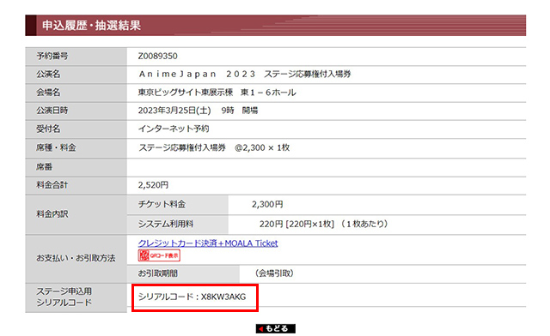Click the インターネット予約 reception text
The width and height of the screenshot is (550, 336).
point(174,129)
